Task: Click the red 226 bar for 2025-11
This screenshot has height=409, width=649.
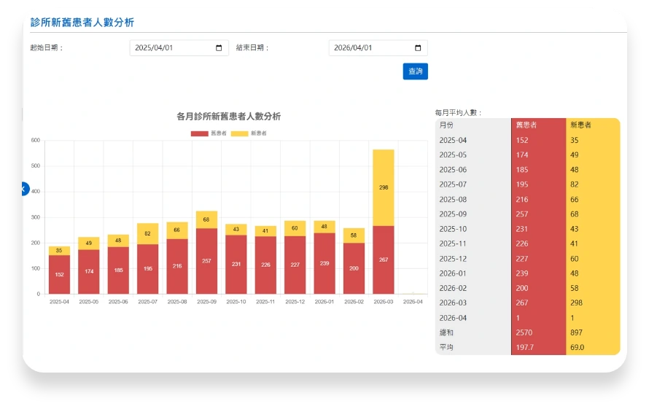Action: [x=265, y=265]
